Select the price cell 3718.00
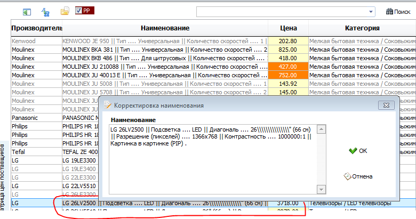 click(288, 204)
